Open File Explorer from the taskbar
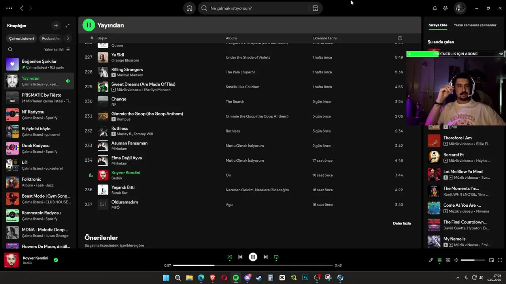The width and height of the screenshot is (506, 284). click(x=189, y=278)
